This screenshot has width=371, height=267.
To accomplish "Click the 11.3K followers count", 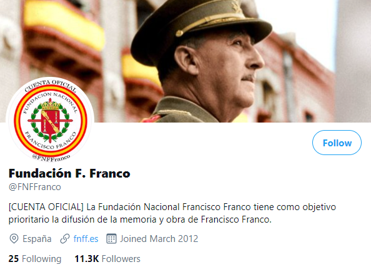I will click(87, 259).
